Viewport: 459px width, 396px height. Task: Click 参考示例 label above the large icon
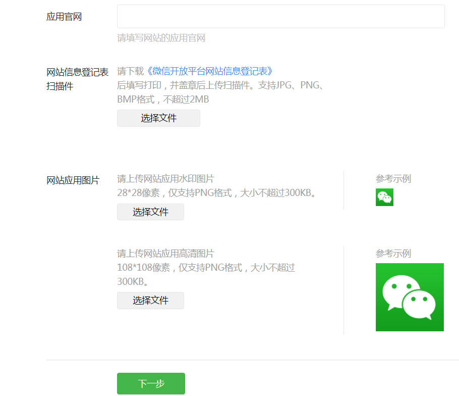pos(393,254)
